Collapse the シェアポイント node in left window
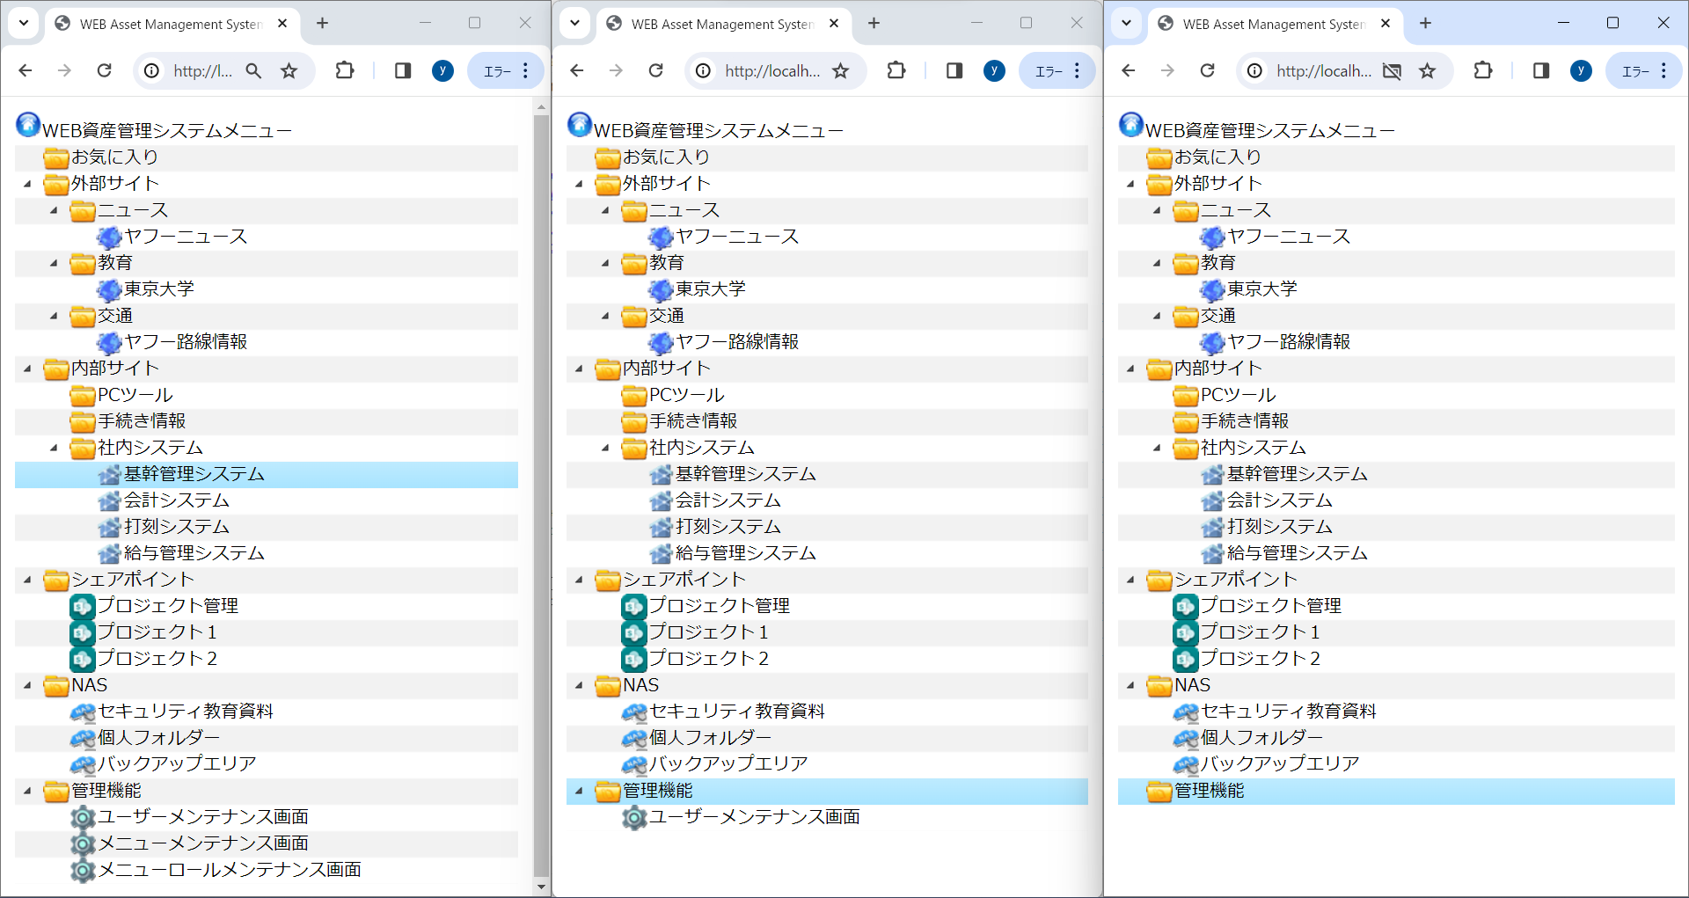The height and width of the screenshot is (898, 1689). click(x=27, y=580)
